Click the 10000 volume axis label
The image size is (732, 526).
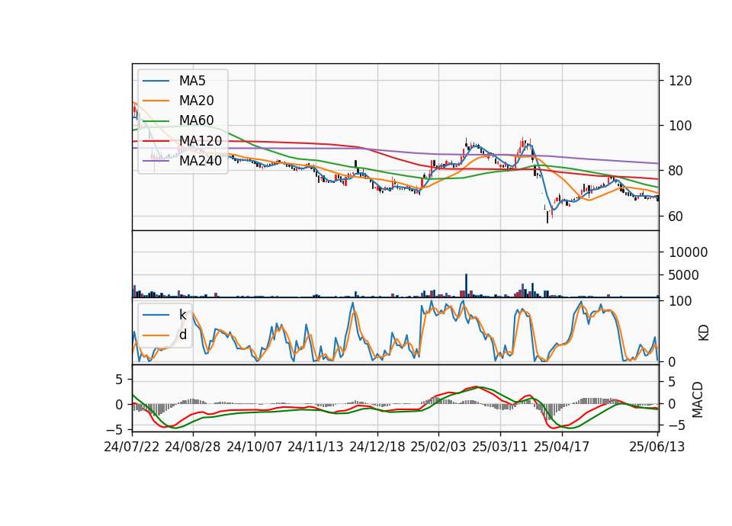coord(688,252)
